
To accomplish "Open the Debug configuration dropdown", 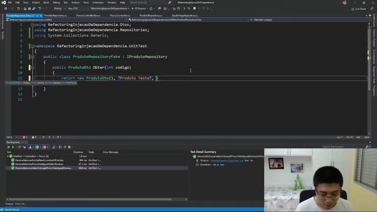I will coord(59,8).
